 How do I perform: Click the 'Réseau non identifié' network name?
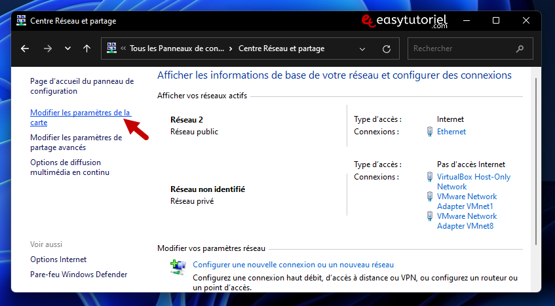point(208,189)
